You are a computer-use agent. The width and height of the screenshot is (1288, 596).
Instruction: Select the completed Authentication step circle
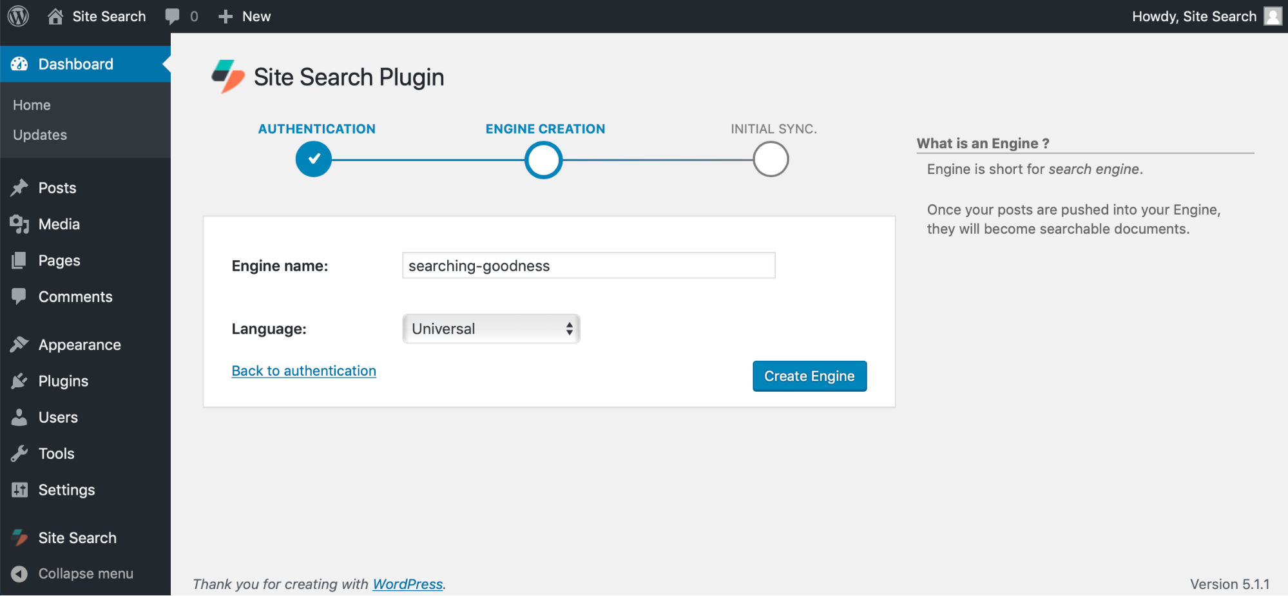(x=314, y=159)
